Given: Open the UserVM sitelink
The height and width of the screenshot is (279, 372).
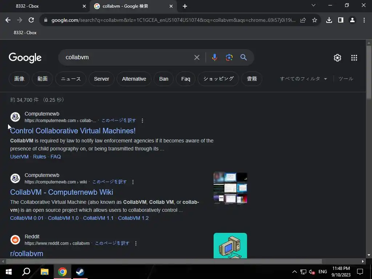Looking at the screenshot, I should [x=19, y=157].
